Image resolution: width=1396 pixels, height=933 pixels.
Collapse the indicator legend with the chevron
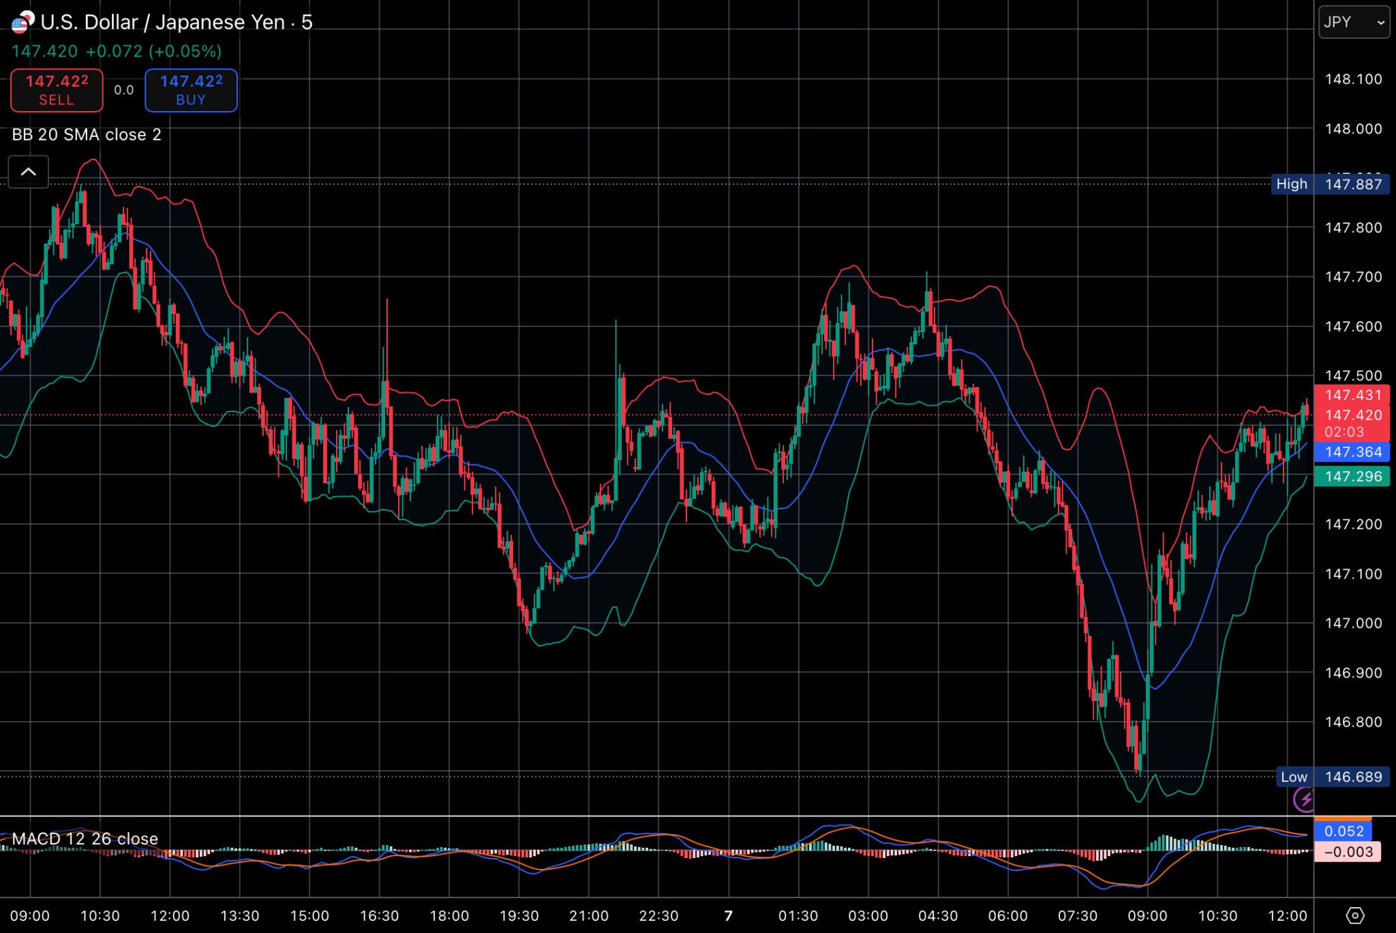coord(29,172)
